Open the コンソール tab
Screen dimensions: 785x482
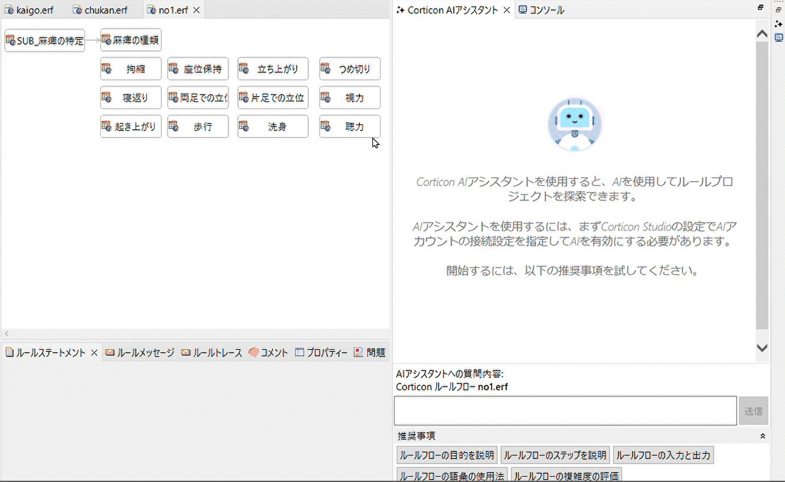click(541, 10)
